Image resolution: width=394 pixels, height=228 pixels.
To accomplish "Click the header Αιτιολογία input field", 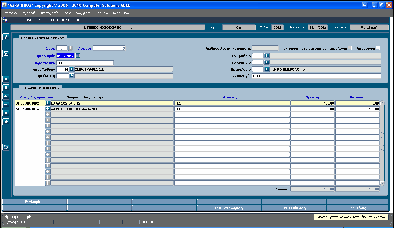I will point(316,76).
